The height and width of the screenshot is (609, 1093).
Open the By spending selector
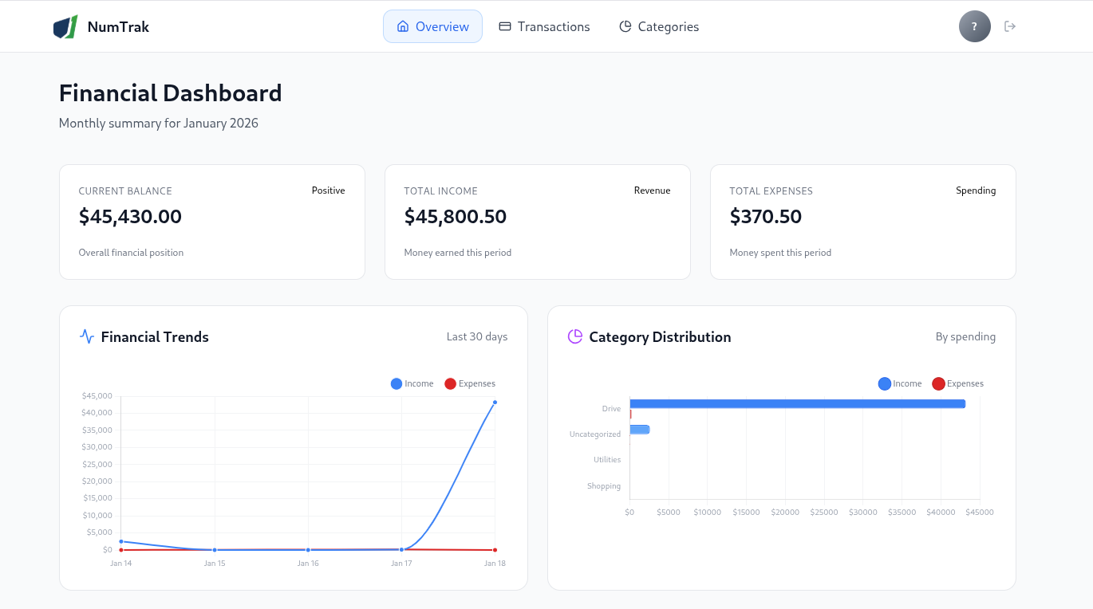965,336
